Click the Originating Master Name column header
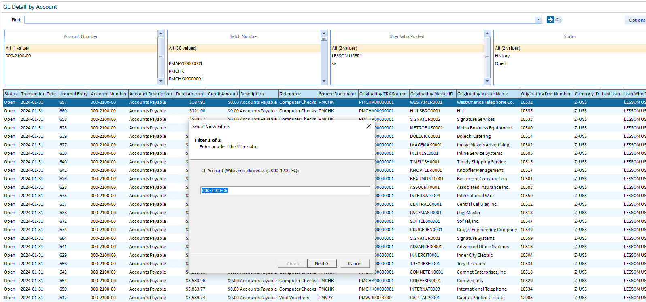646x302 pixels. pos(488,94)
